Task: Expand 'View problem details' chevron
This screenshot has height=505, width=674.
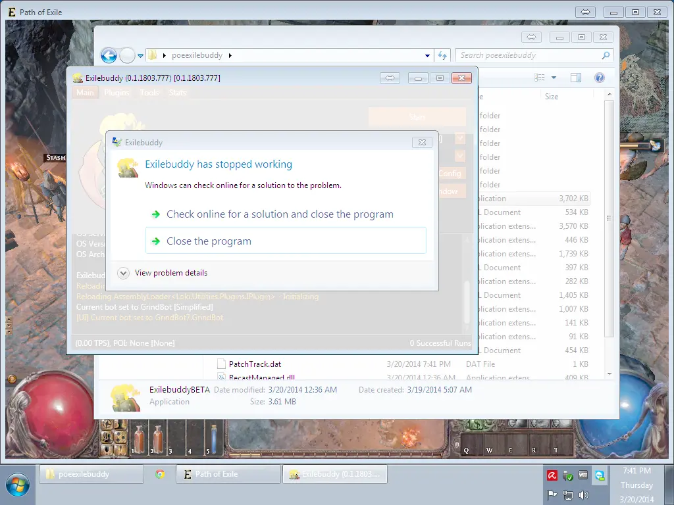Action: click(123, 273)
